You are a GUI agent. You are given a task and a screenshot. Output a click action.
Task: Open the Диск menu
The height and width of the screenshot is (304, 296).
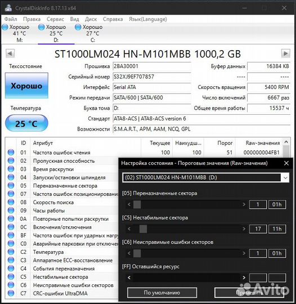[x=91, y=19]
